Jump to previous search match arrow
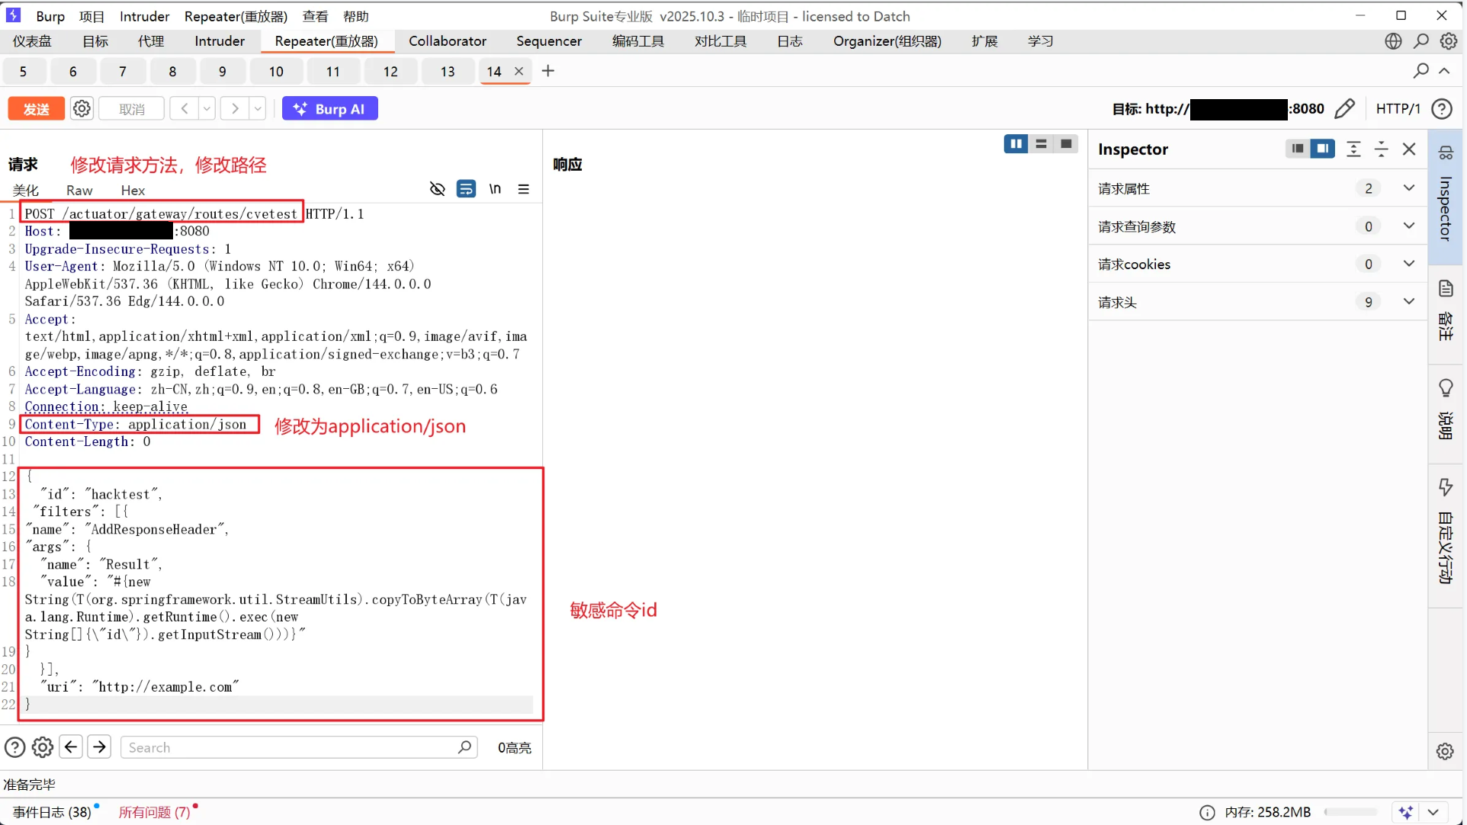 (x=71, y=747)
